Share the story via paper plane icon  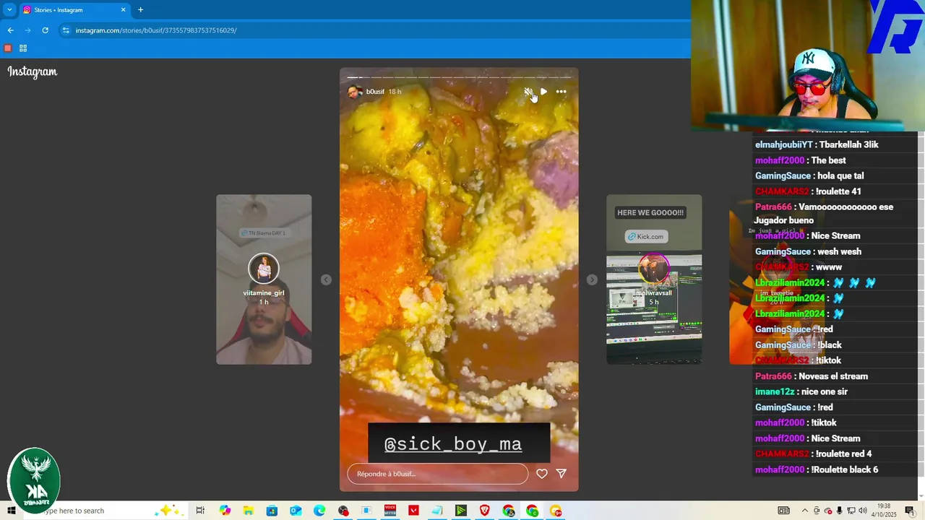coord(562,474)
